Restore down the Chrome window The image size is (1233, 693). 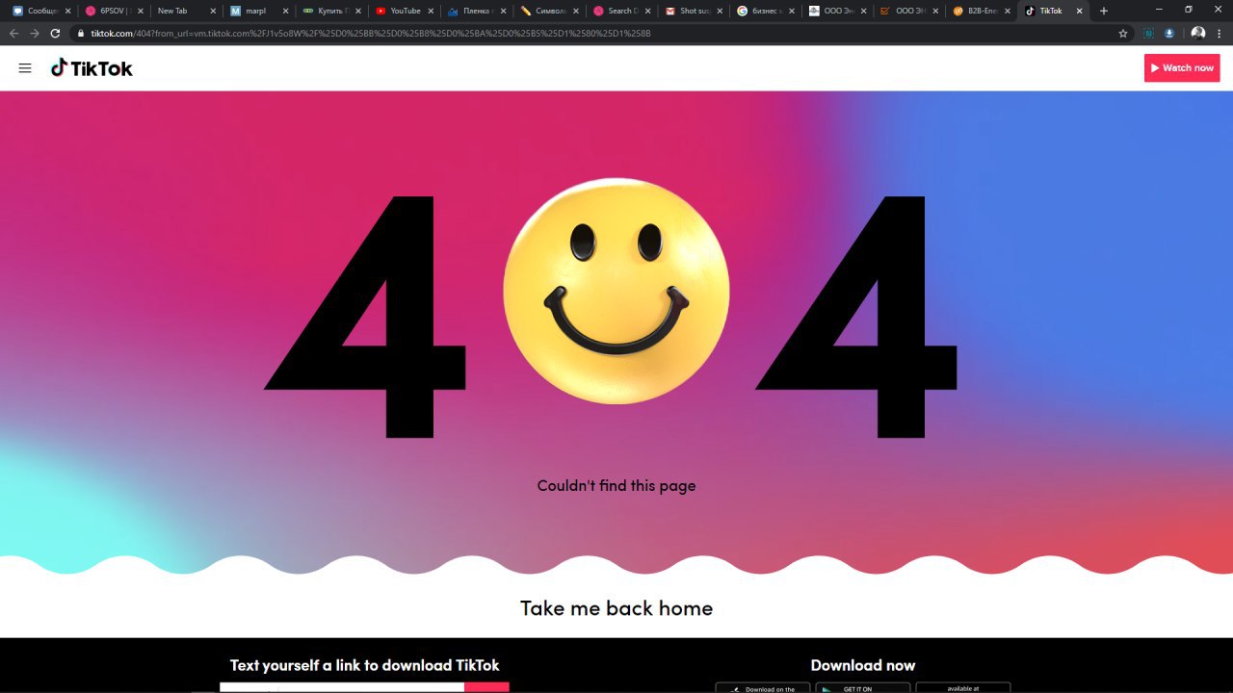tap(1189, 10)
